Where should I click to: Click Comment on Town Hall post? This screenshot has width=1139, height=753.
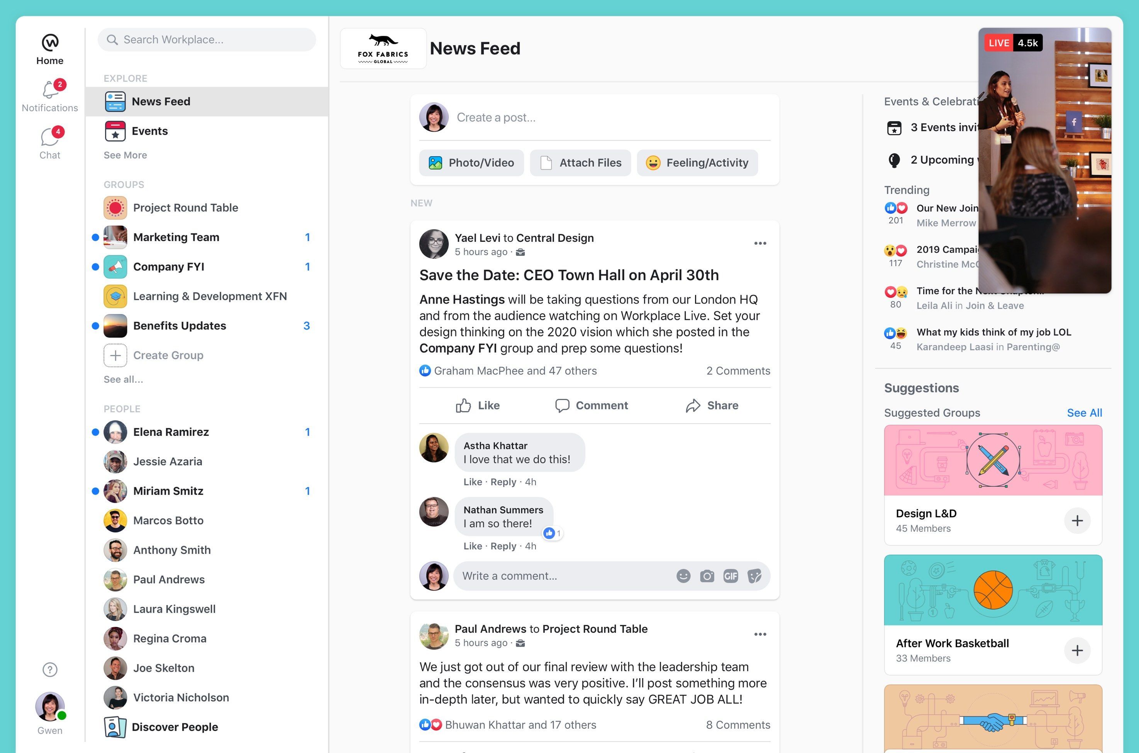pos(591,406)
